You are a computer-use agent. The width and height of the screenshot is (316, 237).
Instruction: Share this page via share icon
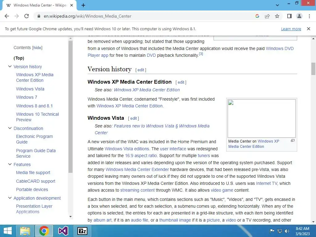click(267, 16)
